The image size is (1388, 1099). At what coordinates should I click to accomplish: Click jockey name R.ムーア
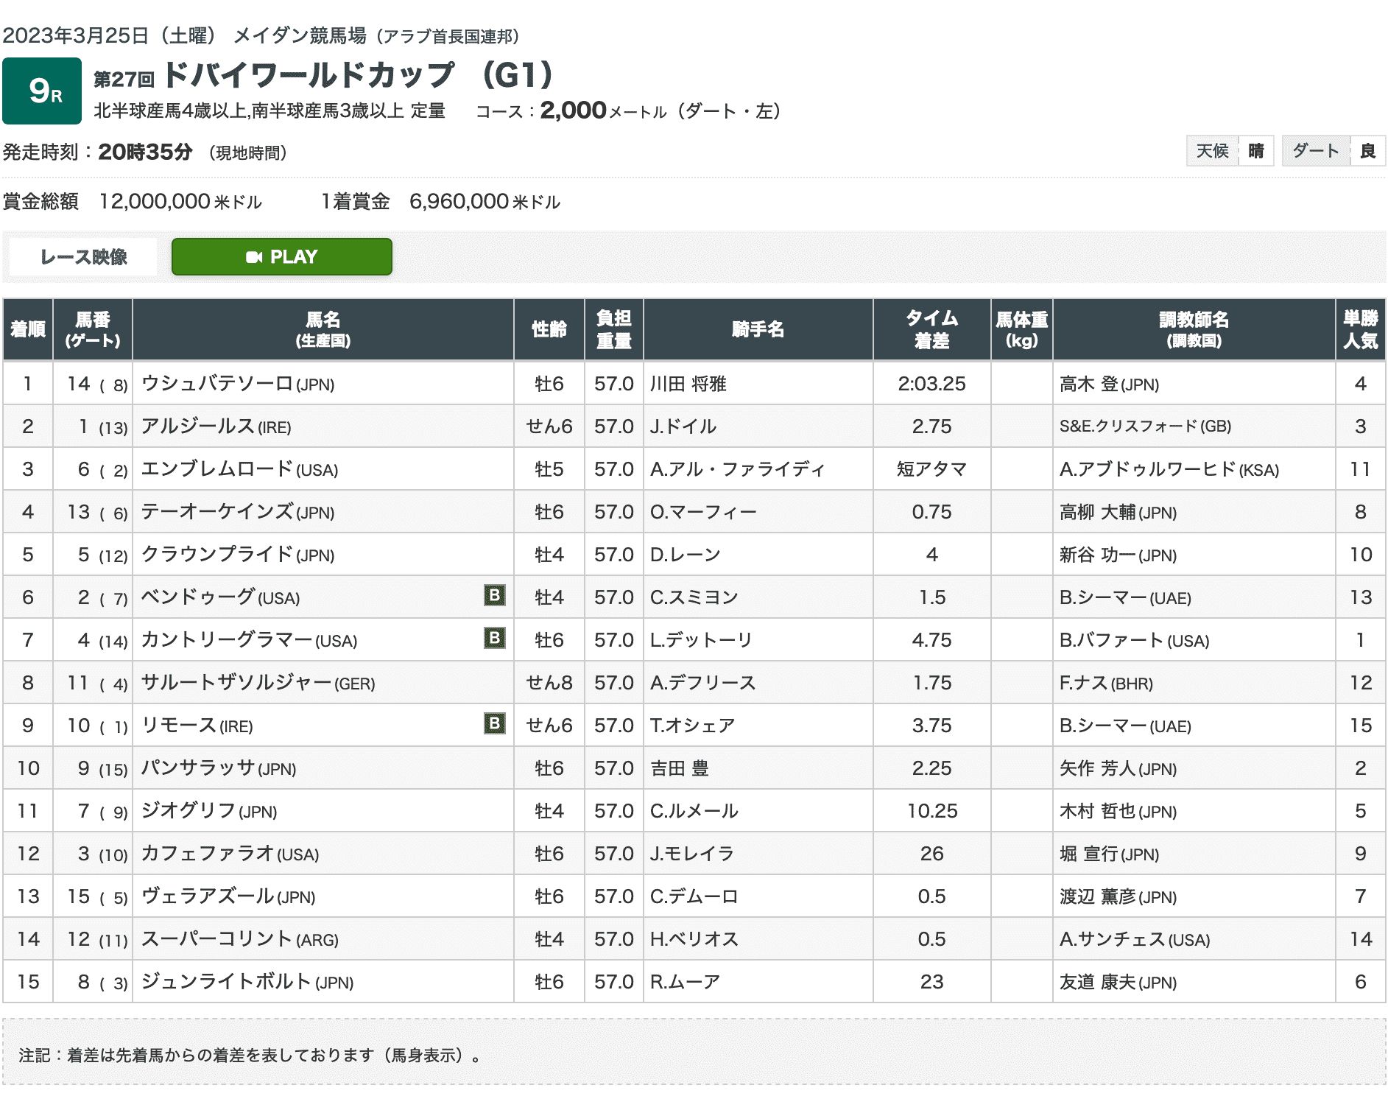click(x=686, y=982)
